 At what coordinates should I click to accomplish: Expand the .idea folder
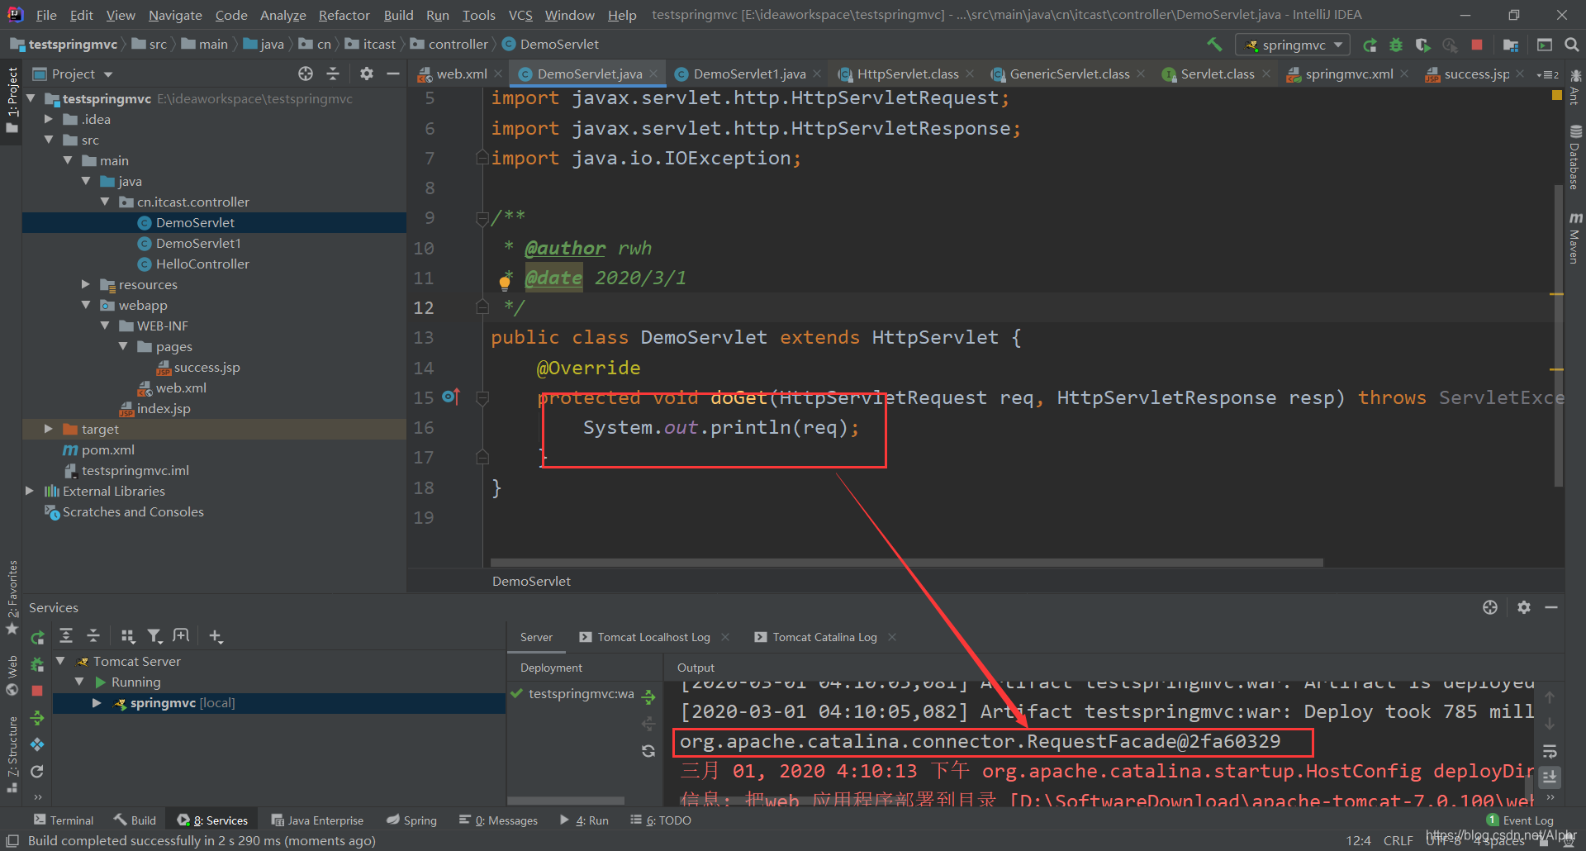(49, 119)
